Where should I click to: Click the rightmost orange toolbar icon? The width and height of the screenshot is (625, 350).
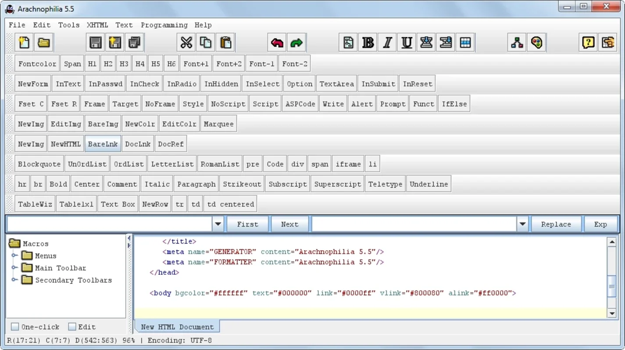coord(608,42)
